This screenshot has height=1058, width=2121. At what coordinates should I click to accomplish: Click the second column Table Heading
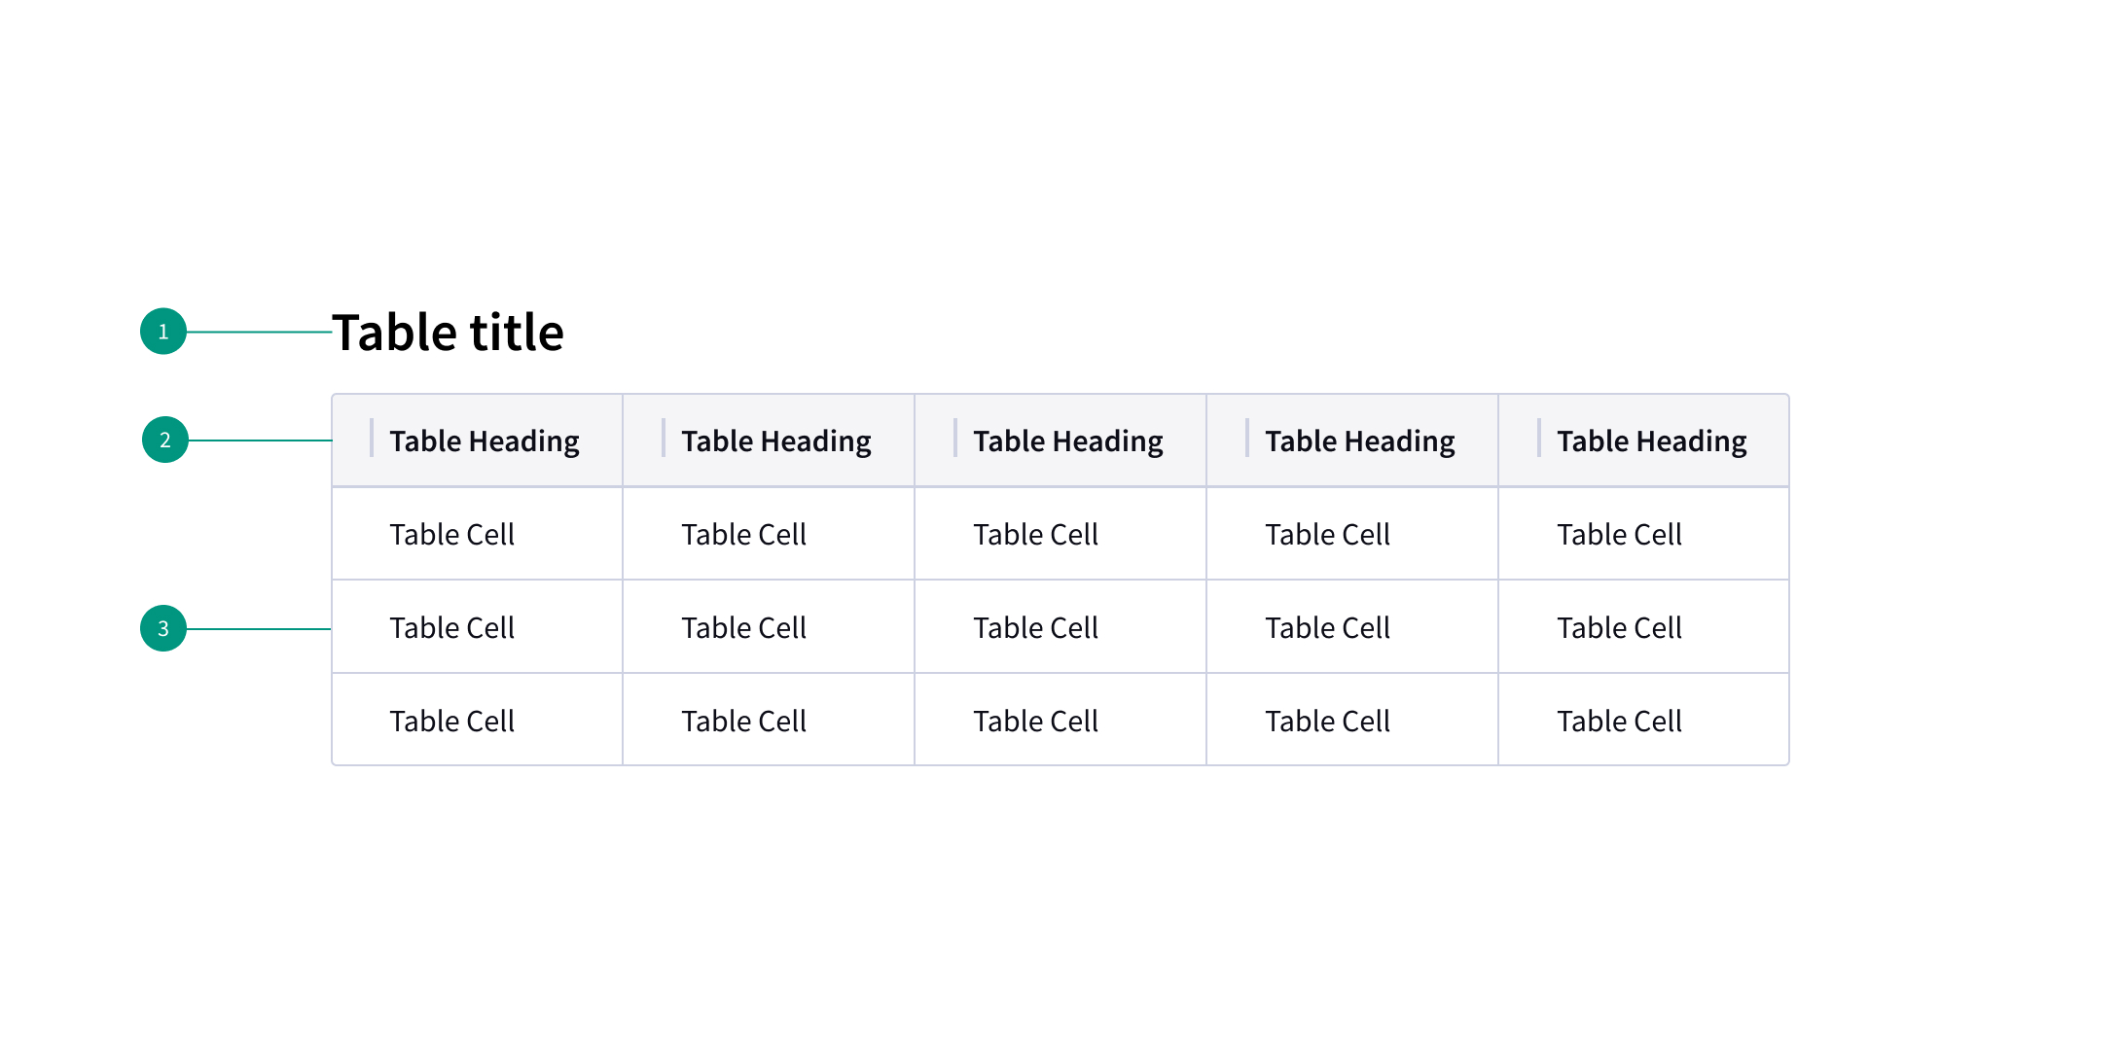coord(776,441)
